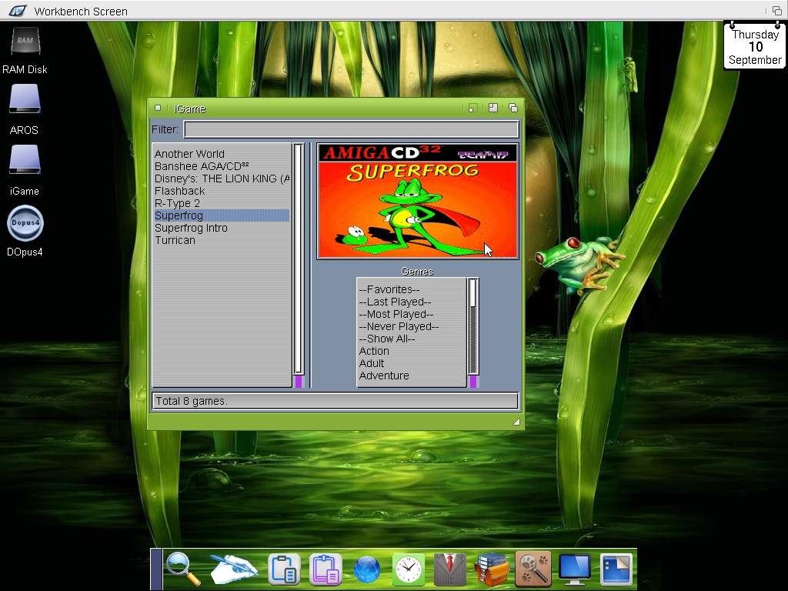Choose Flashback from the game list
788x591 pixels.
point(179,191)
